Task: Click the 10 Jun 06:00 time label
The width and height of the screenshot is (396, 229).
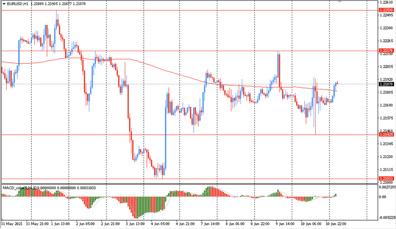Action: (x=311, y=224)
